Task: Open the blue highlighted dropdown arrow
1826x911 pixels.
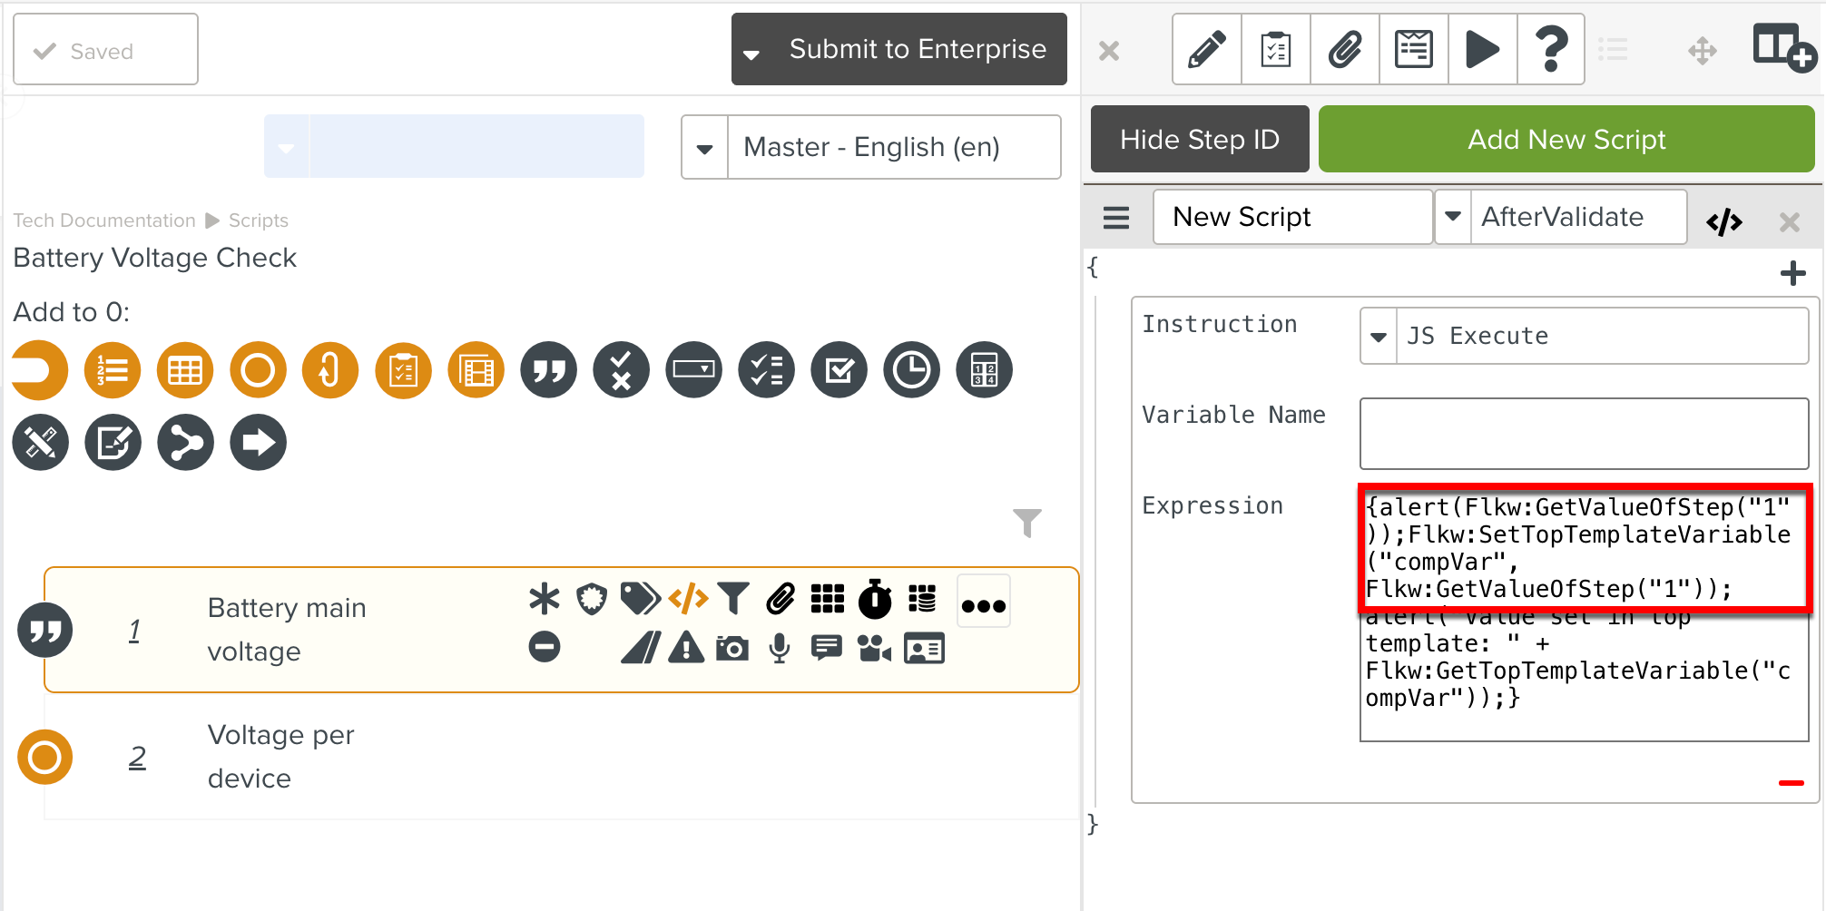Action: pos(287,147)
